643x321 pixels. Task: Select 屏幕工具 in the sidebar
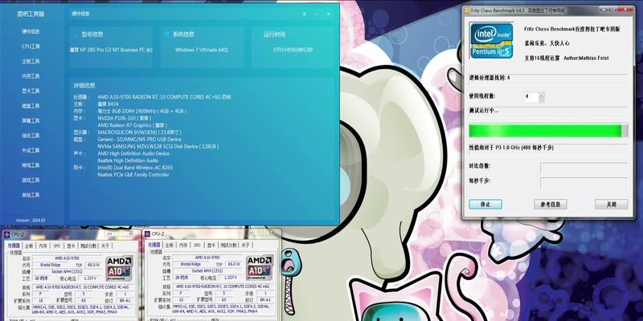[x=31, y=121]
